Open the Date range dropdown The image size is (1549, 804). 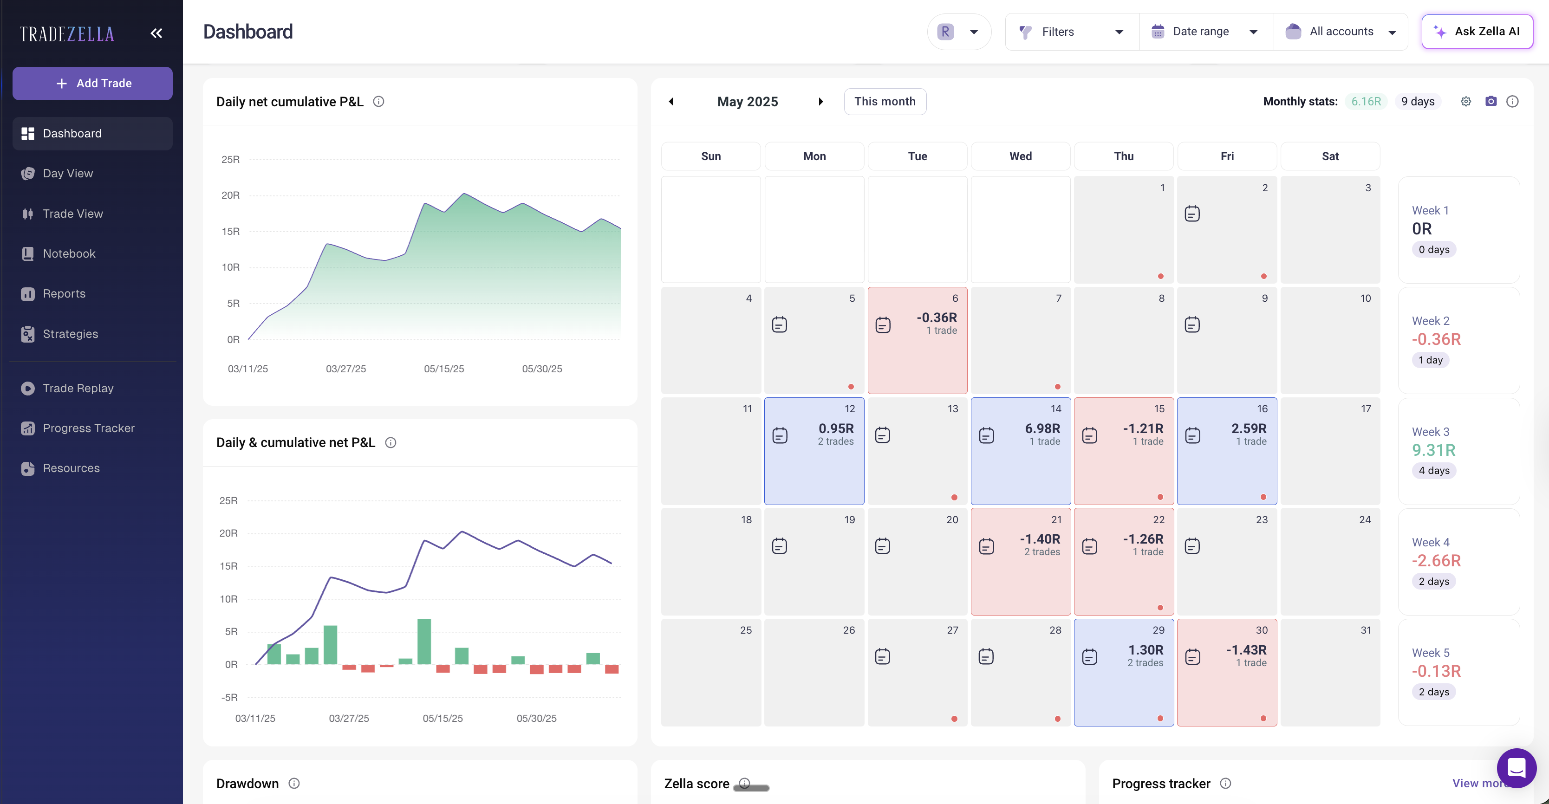coord(1206,32)
